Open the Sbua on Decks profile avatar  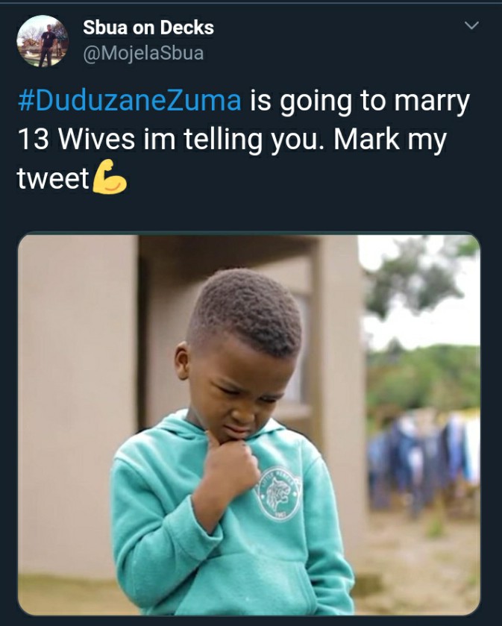[x=43, y=41]
